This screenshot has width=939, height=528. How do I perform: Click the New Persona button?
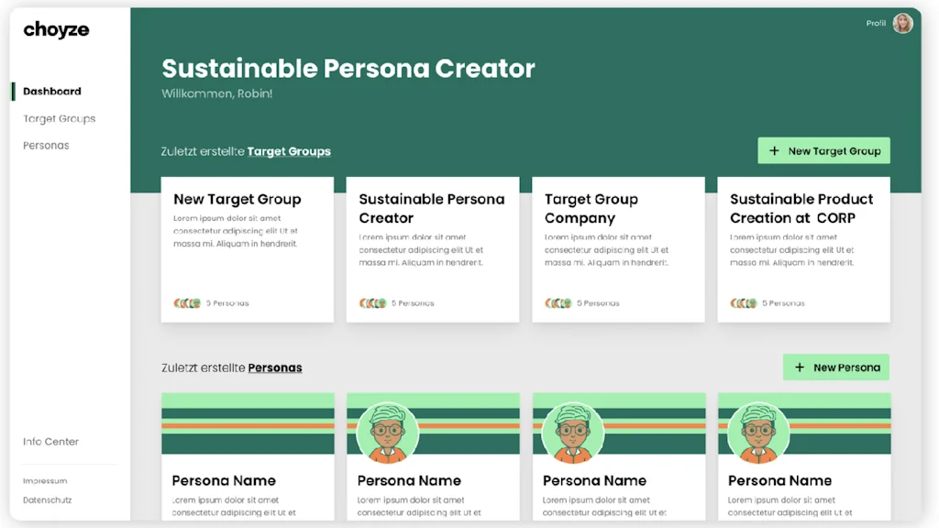coord(836,367)
